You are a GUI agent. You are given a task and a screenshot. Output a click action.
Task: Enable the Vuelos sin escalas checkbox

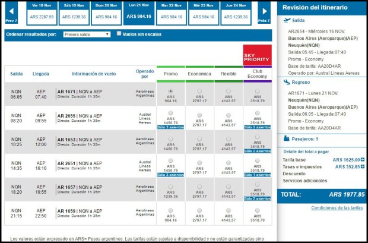(119, 34)
